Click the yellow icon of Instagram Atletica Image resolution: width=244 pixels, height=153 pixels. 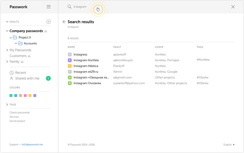(70, 66)
